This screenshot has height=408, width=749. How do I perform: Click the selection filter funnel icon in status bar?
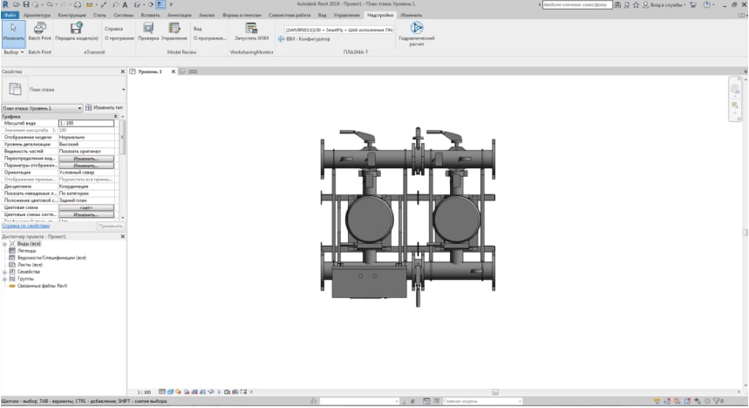(x=717, y=401)
